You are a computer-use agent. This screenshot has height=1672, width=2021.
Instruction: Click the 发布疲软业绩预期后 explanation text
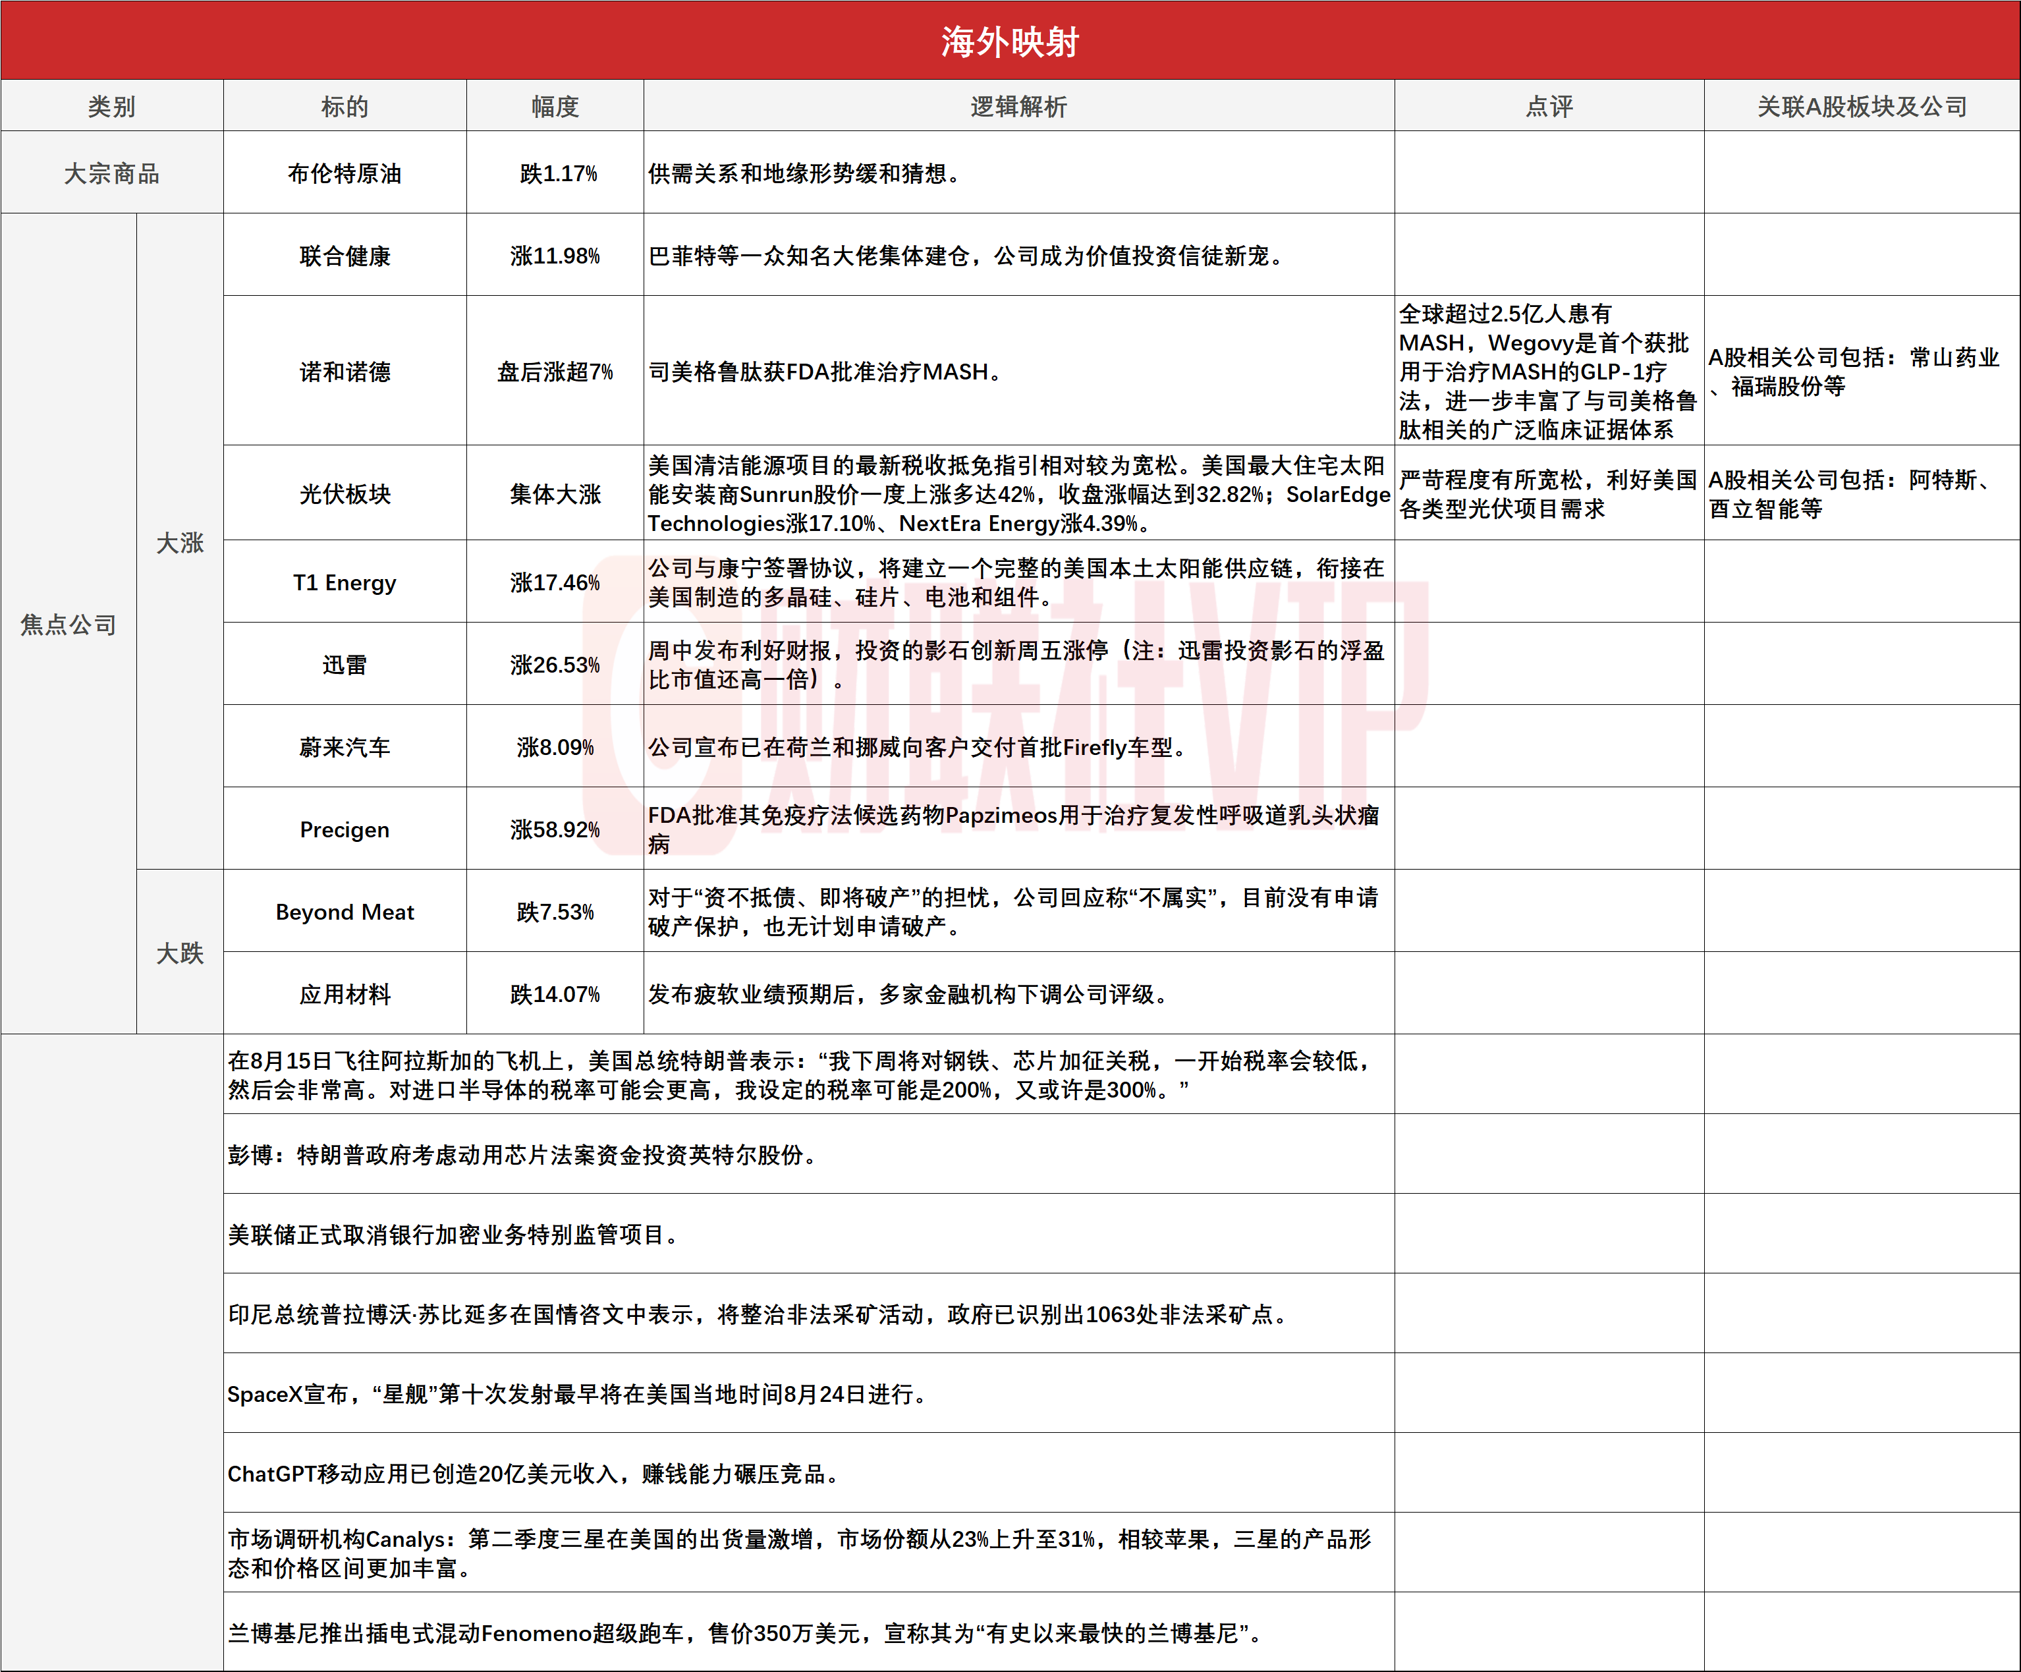click(908, 993)
